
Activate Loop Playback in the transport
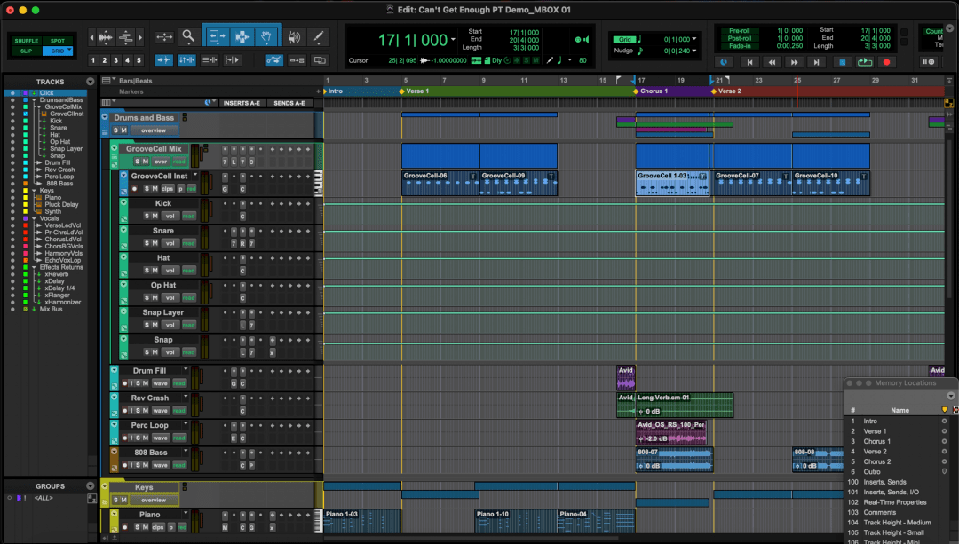pyautogui.click(x=865, y=61)
